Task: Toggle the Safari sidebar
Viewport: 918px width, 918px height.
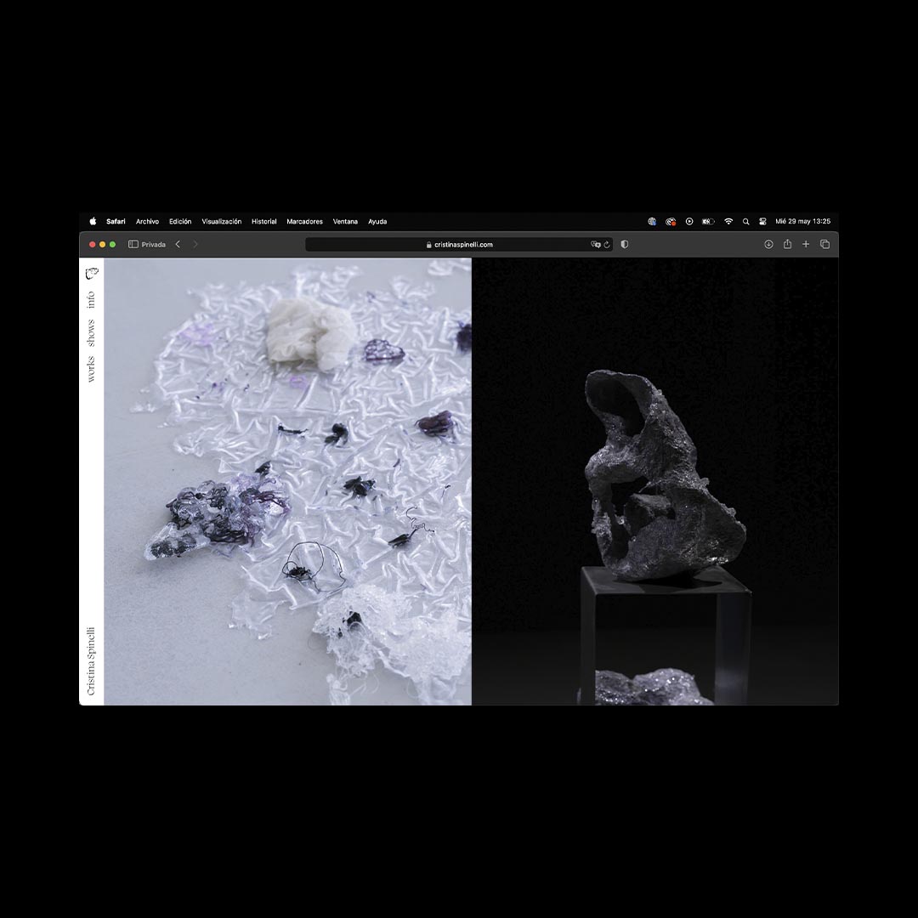Action: [x=133, y=244]
